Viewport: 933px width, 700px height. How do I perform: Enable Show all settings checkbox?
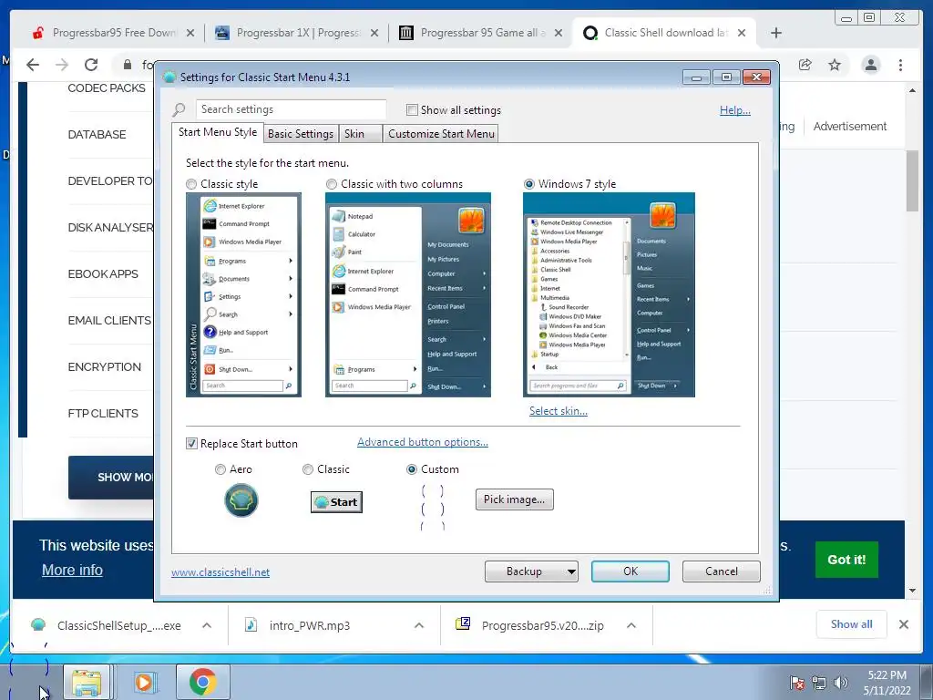coord(412,110)
